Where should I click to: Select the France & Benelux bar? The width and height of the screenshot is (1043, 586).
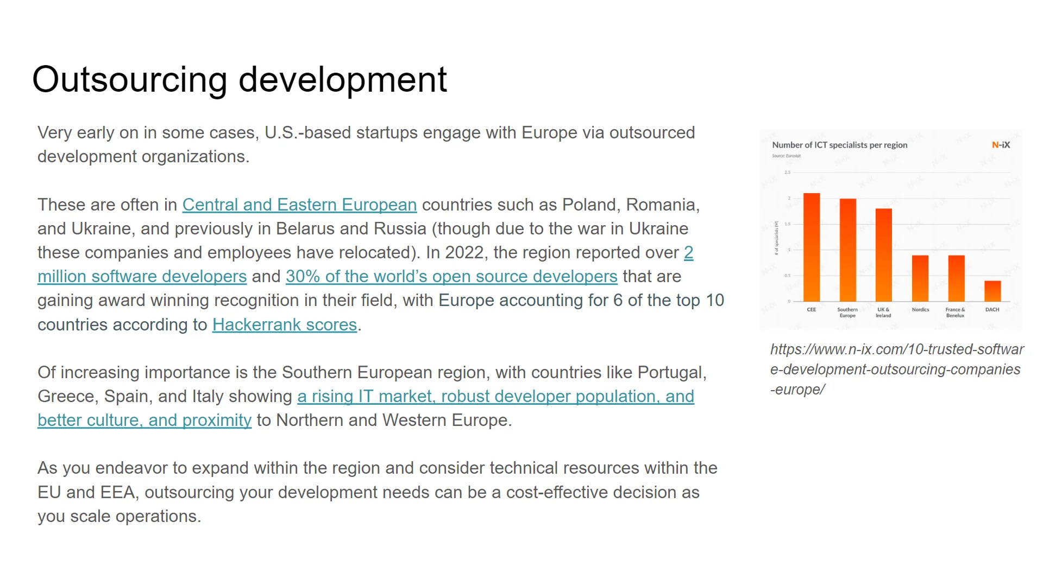pos(956,278)
